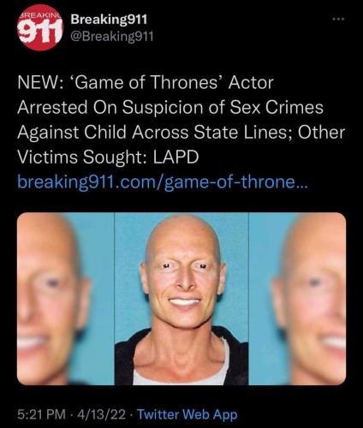Open the Breaking911 profile avatar
The height and width of the screenshot is (428, 363).
40,27
